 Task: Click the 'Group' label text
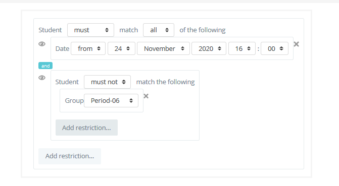coord(74,100)
